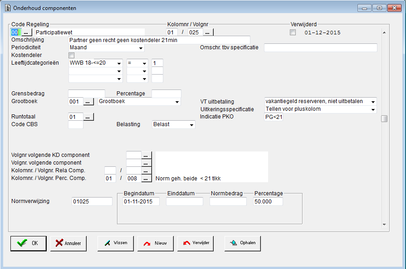Click the Begindatum field 01-11-2015

(141, 201)
